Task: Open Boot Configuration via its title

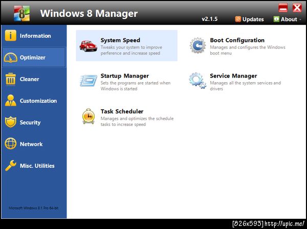Action: [237, 40]
